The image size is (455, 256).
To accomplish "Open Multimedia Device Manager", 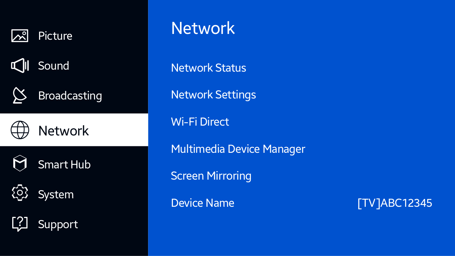I will click(x=238, y=149).
